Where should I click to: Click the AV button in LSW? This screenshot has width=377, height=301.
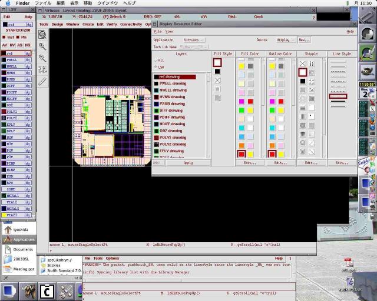5,45
